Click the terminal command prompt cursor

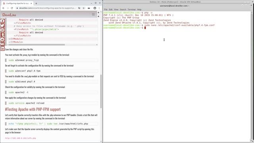145,28
